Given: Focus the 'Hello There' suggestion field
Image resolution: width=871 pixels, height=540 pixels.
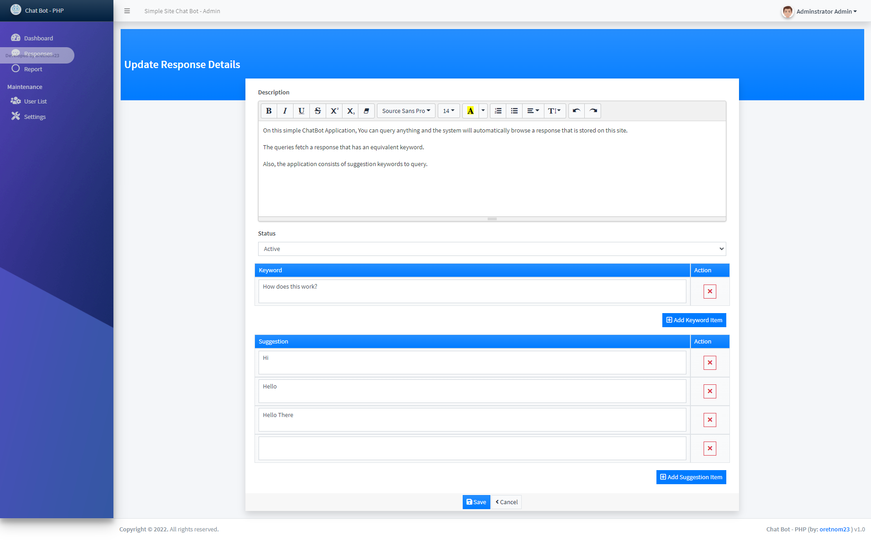Looking at the screenshot, I should click(x=472, y=420).
